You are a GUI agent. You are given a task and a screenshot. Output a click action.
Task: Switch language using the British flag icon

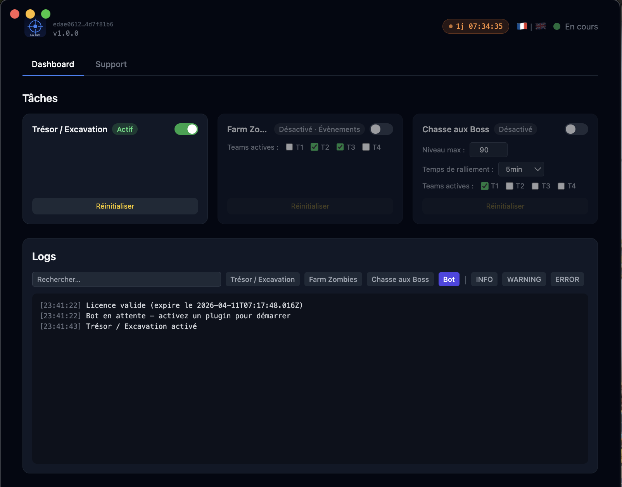pyautogui.click(x=540, y=26)
